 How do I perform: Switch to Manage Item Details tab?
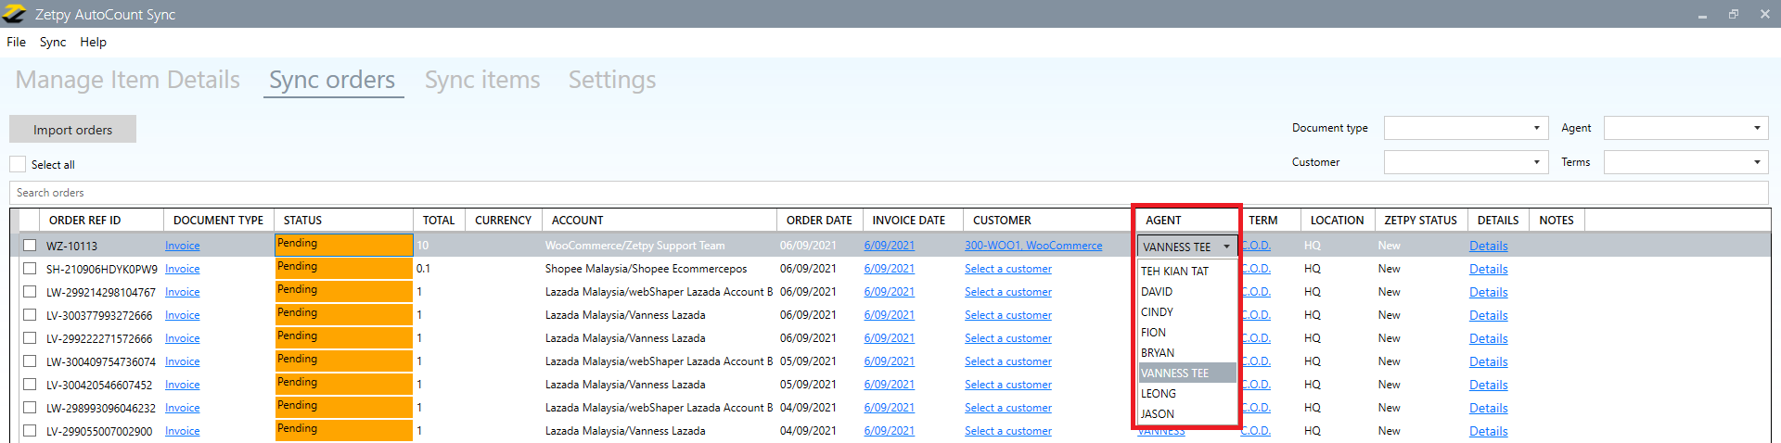[x=128, y=80]
